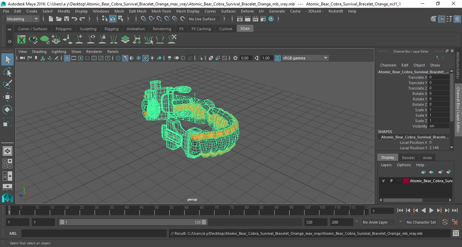Select the Paint Selection tool

click(7, 84)
